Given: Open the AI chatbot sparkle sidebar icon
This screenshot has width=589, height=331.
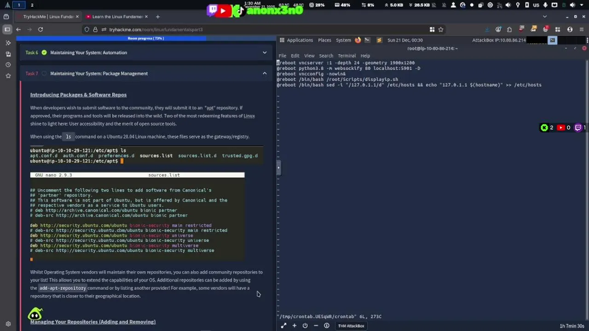Looking at the screenshot, I should click(x=8, y=43).
